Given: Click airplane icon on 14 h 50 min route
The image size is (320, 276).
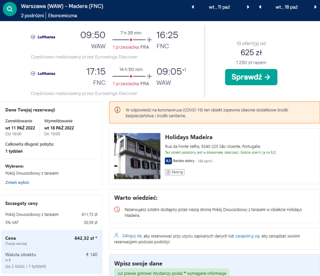Looking at the screenshot, I should [x=150, y=76].
